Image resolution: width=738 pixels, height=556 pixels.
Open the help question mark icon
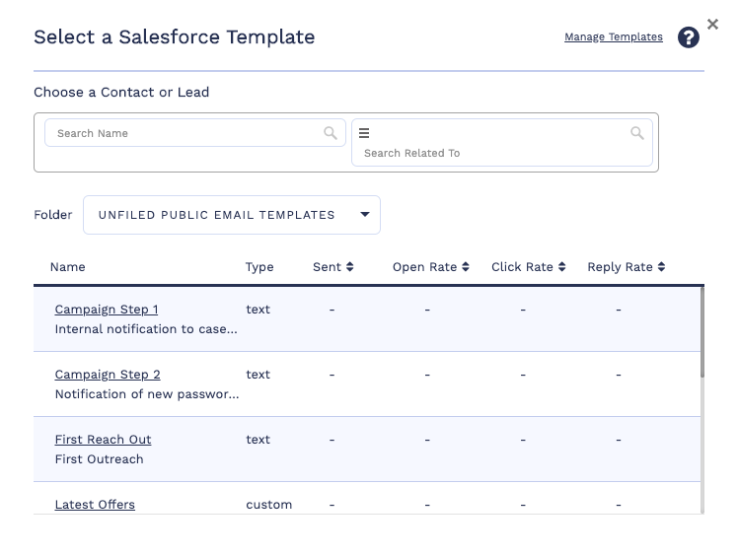[x=689, y=37]
